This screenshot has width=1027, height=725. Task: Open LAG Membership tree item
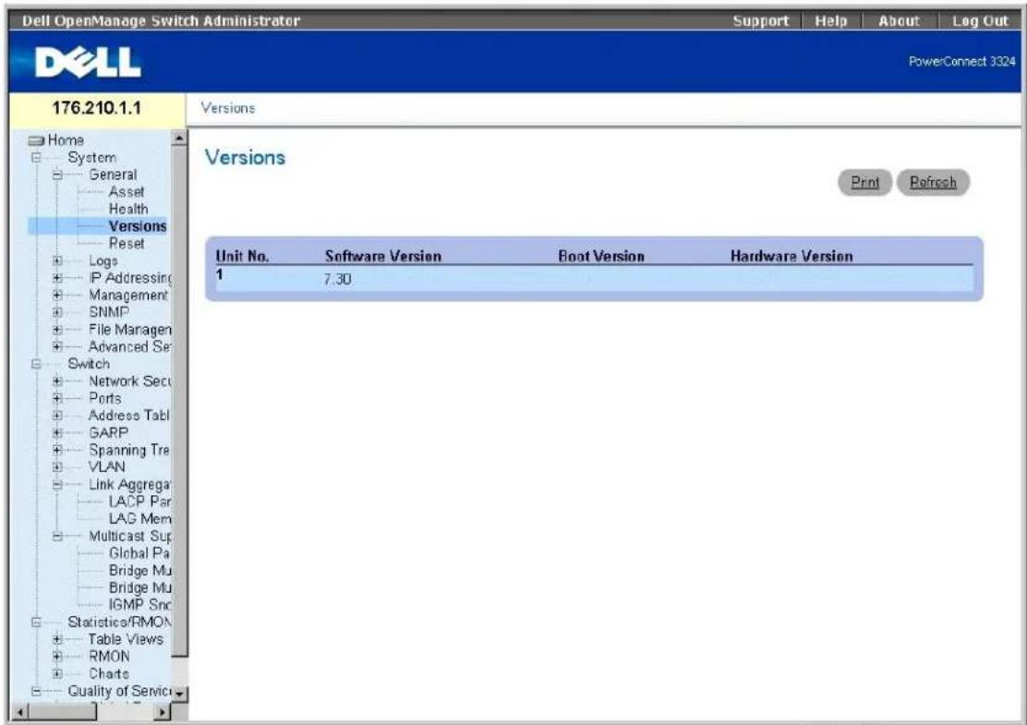(x=139, y=519)
